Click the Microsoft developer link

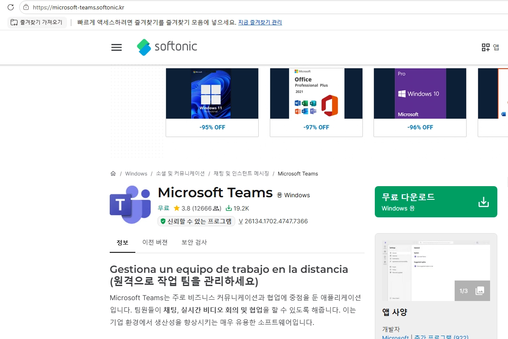point(395,337)
